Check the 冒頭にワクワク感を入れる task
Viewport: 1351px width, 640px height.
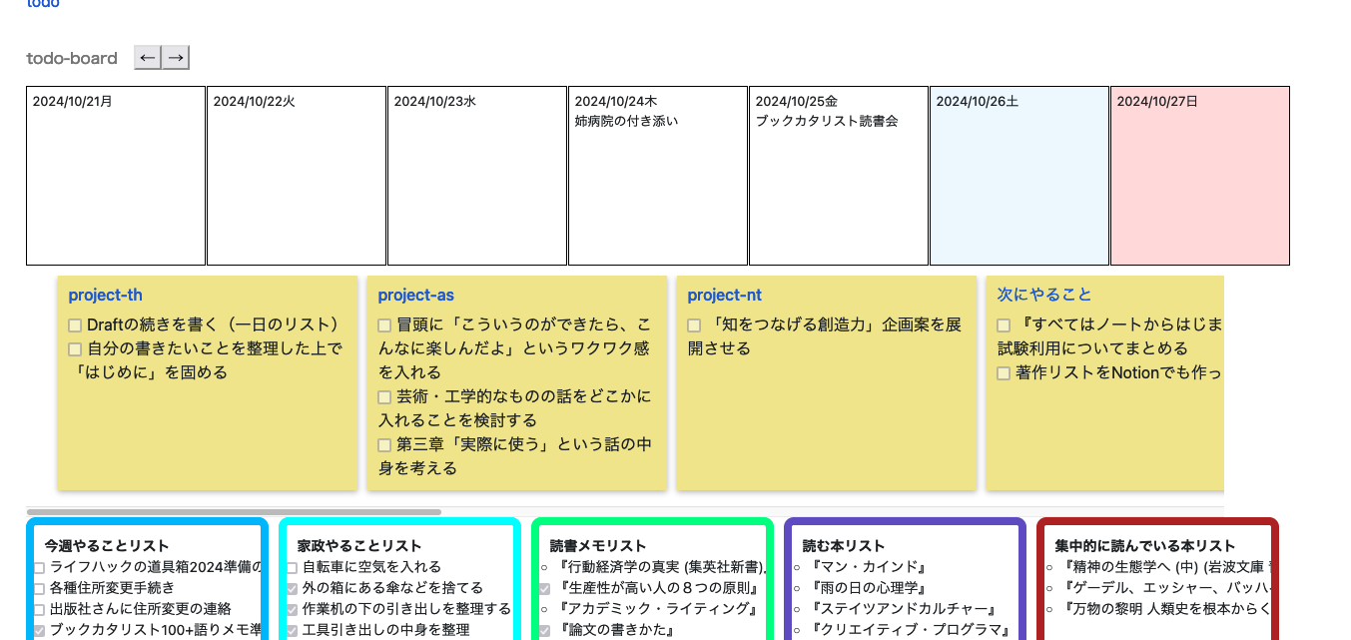point(383,324)
